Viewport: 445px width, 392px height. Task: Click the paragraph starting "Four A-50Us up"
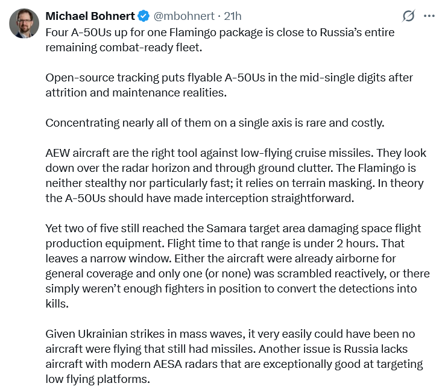pyautogui.click(x=220, y=40)
